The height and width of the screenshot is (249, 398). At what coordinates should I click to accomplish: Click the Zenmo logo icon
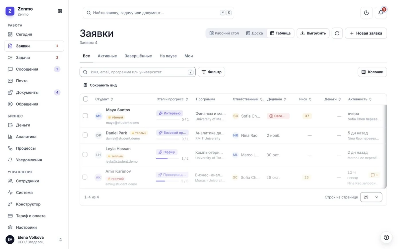(10, 11)
